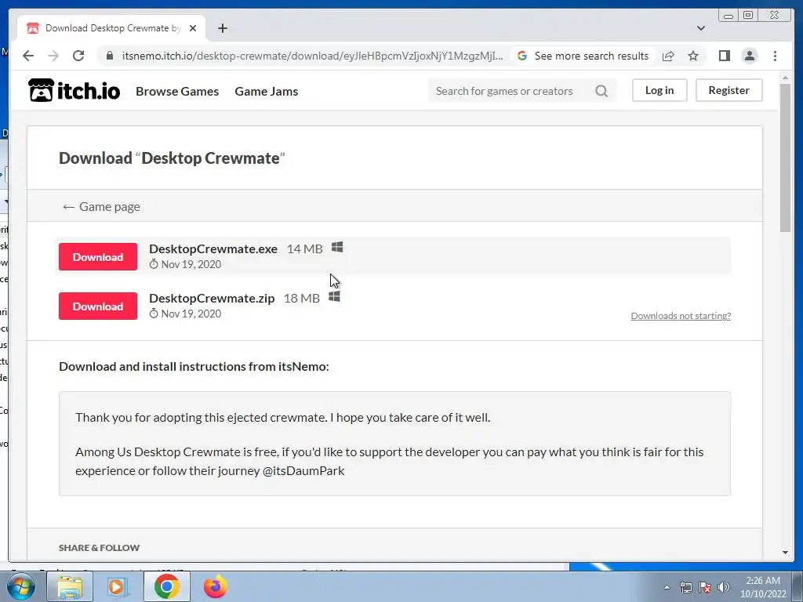The image size is (803, 602).
Task: Click the network tray icon
Action: (685, 587)
